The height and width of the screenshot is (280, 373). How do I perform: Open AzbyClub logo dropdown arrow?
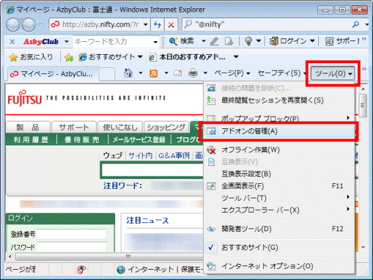click(x=67, y=42)
